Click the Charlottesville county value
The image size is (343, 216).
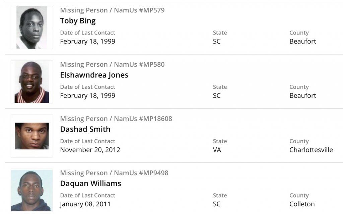coord(311,150)
